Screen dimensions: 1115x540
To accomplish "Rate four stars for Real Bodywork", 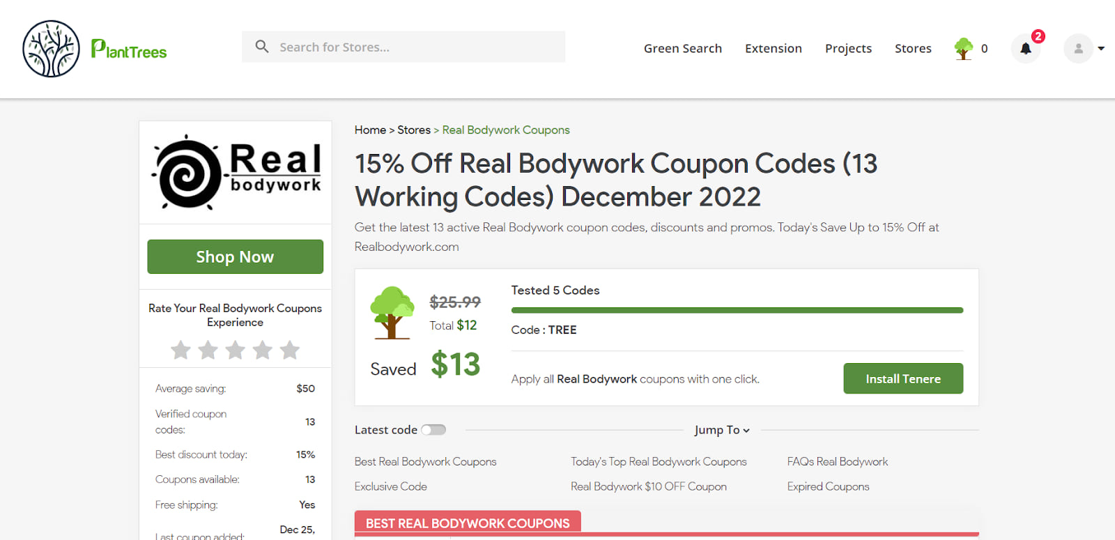I will pos(263,350).
